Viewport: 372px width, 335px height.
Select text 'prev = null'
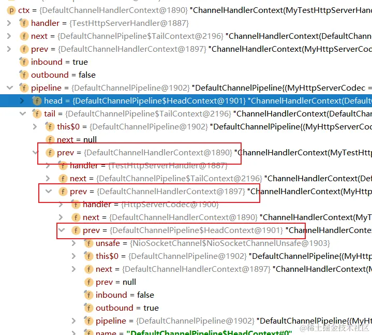point(116,282)
